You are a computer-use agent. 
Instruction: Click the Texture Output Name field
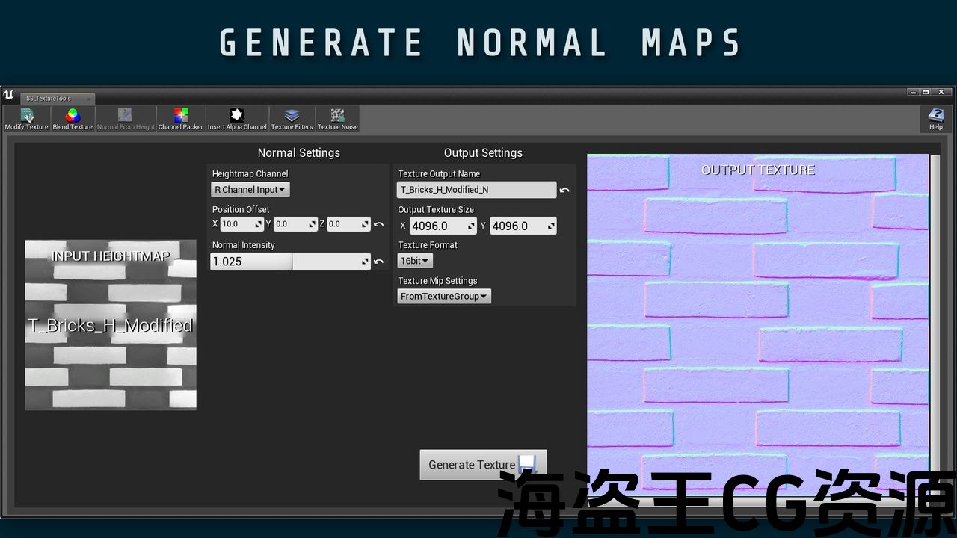point(476,190)
